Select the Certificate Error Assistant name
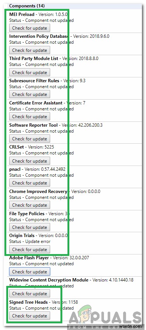The image size is (146, 330). (36, 103)
